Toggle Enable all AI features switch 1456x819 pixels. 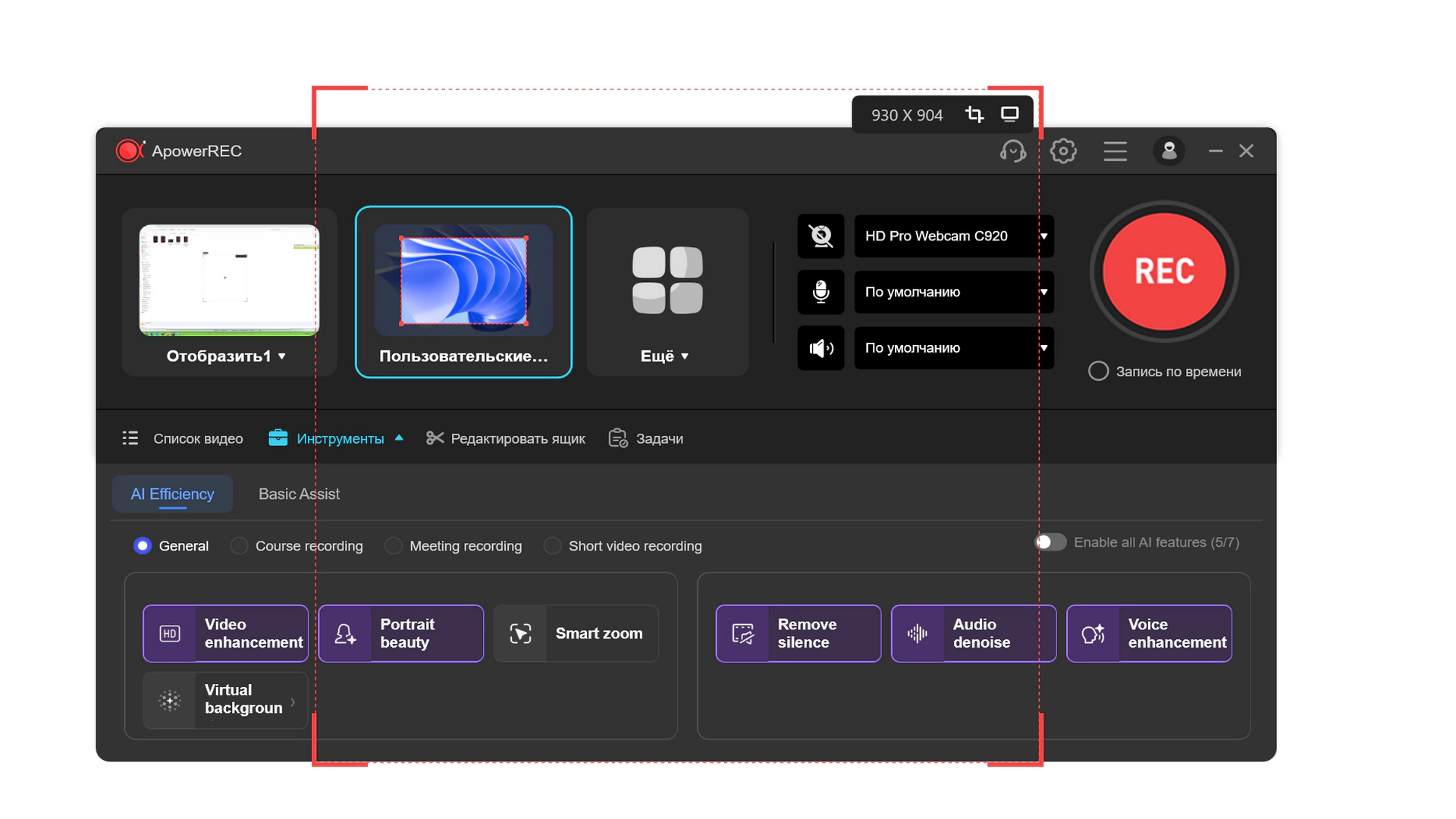1051,542
